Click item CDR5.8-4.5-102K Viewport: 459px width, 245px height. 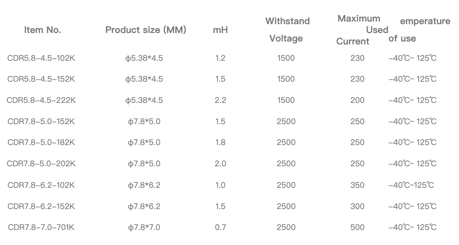[x=41, y=58]
